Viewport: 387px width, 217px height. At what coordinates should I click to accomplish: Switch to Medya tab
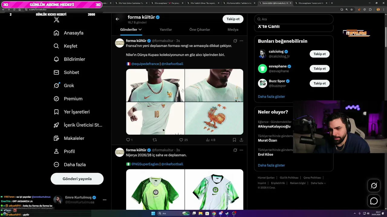(x=233, y=30)
